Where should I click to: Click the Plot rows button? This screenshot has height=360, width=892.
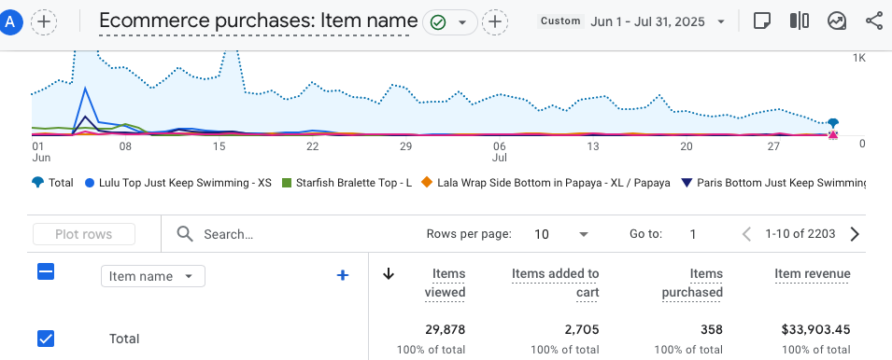click(84, 234)
